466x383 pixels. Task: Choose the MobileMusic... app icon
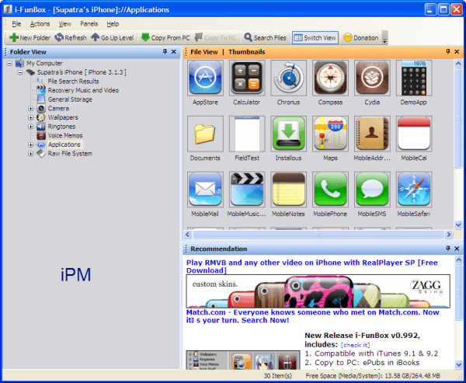pyautogui.click(x=247, y=190)
